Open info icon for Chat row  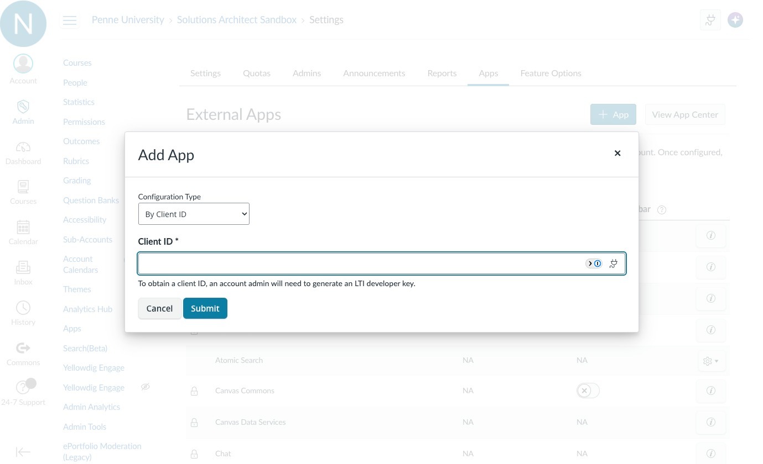click(711, 454)
